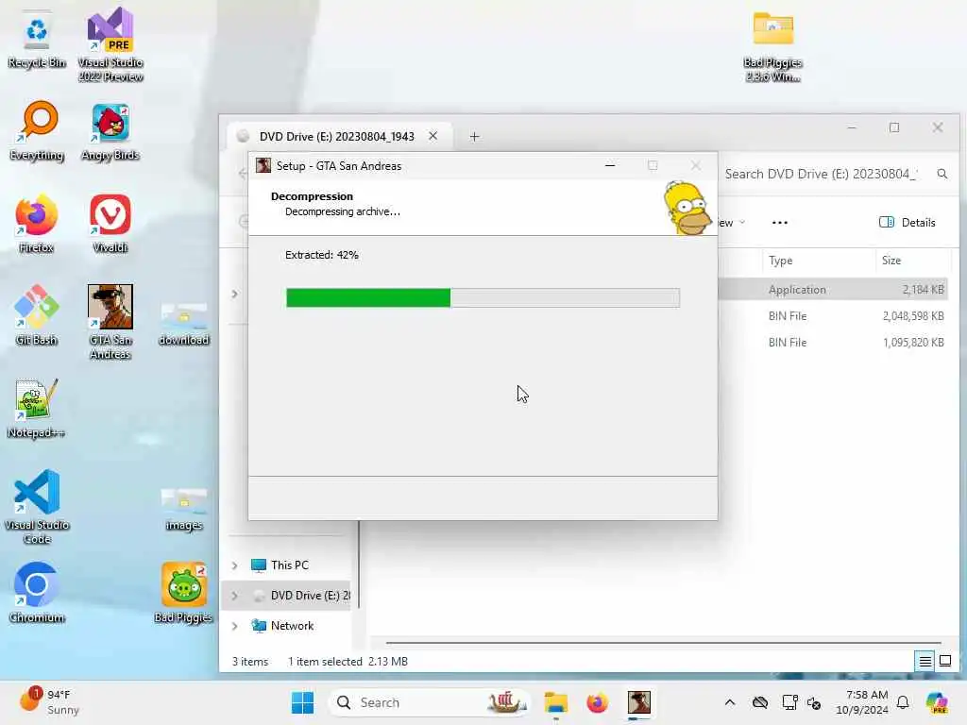967x725 pixels.
Task: Click the network display tray icon
Action: click(x=789, y=702)
